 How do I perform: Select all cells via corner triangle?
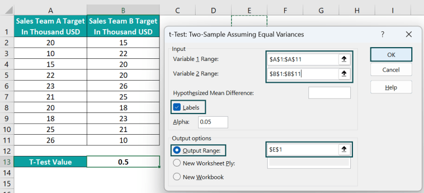[x=9, y=11]
